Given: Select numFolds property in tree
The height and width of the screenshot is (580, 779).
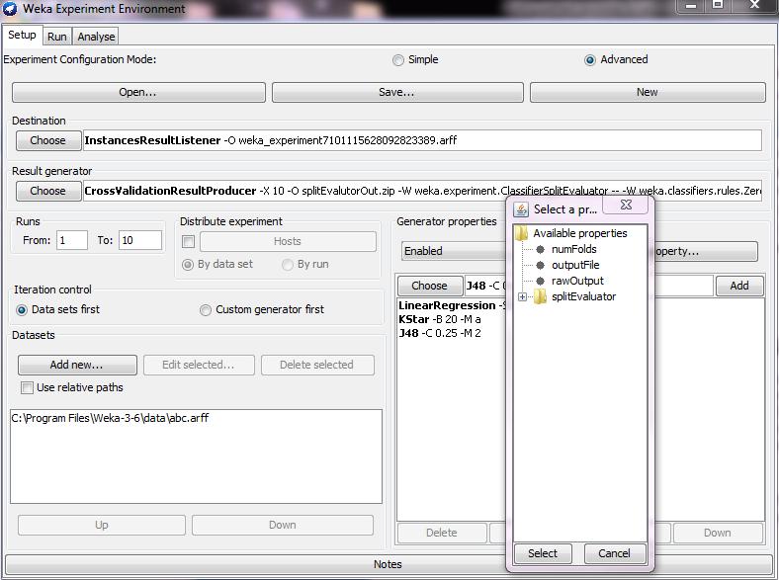Looking at the screenshot, I should (573, 249).
